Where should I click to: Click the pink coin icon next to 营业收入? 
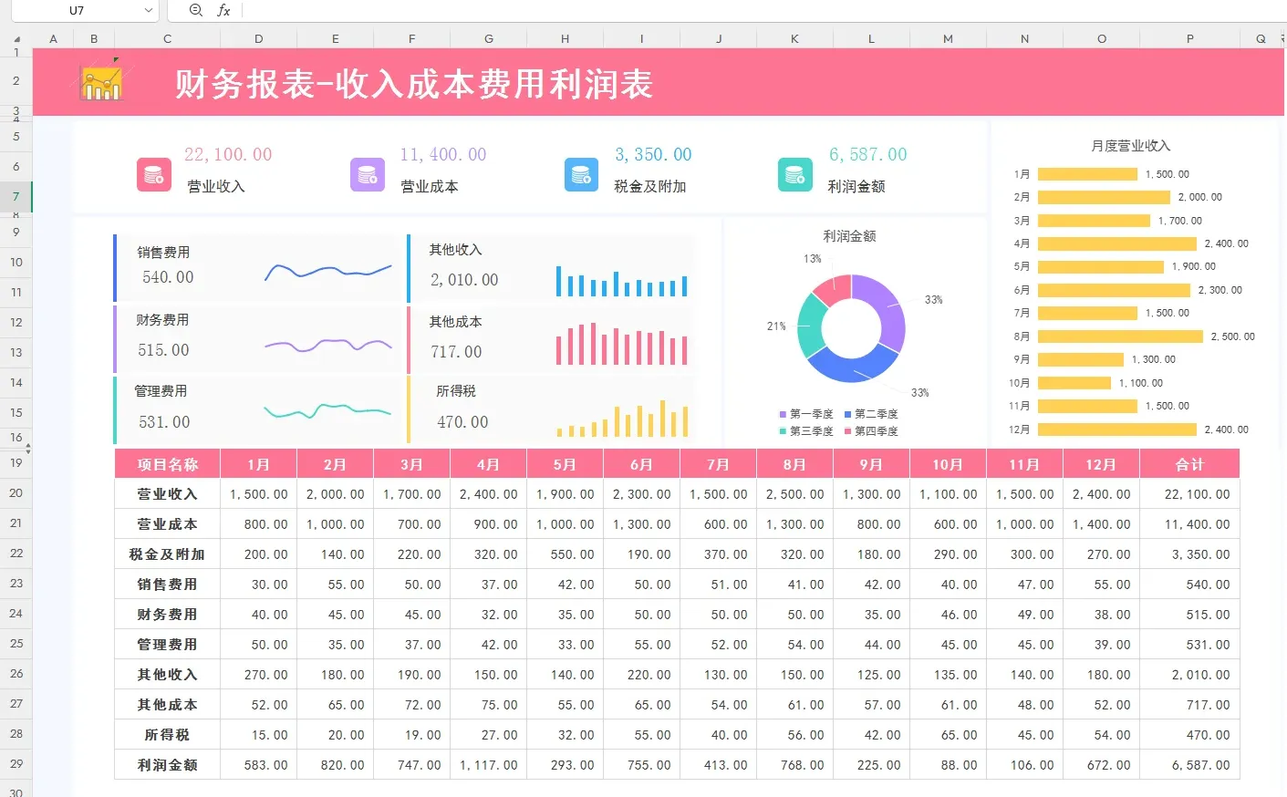coord(153,174)
